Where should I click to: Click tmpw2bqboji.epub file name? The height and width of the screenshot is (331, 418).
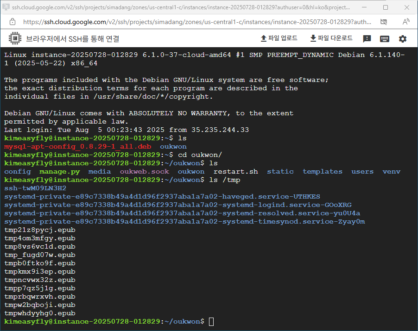pos(40,305)
